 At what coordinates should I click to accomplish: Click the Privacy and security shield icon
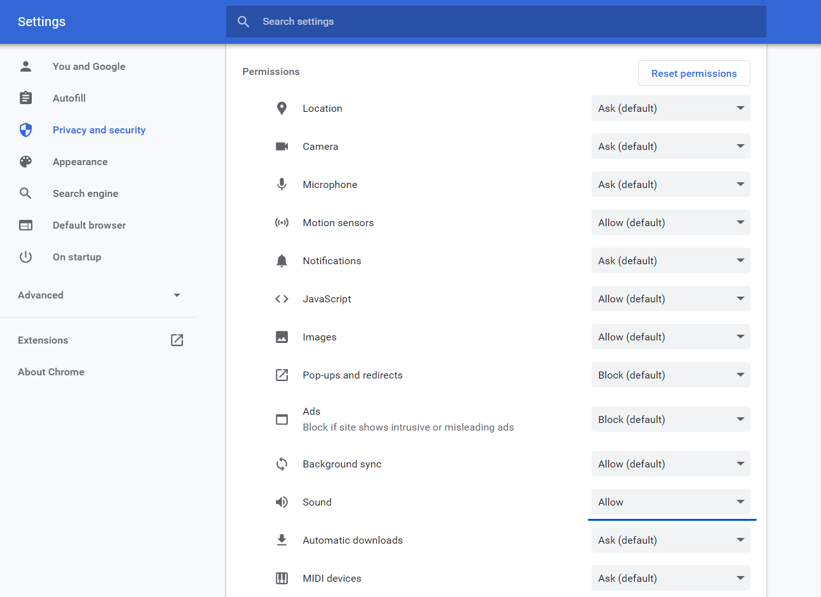[x=25, y=130]
